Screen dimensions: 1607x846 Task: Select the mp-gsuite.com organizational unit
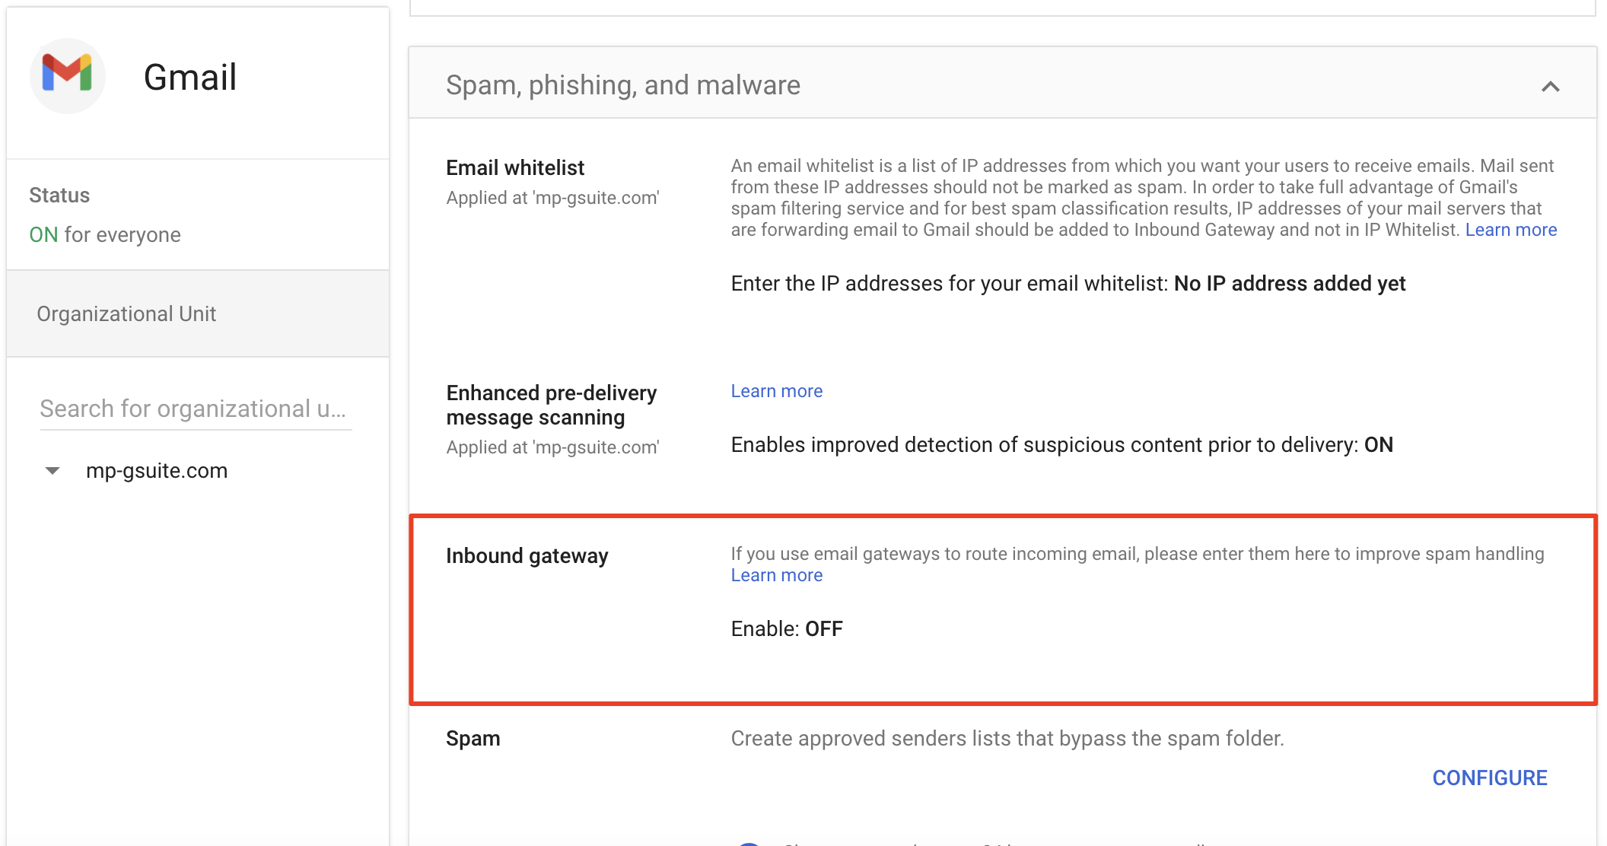pyautogui.click(x=156, y=471)
